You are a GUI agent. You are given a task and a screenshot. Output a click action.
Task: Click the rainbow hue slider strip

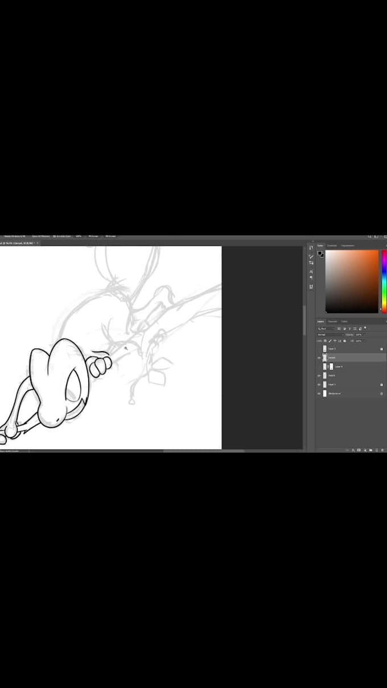384,282
